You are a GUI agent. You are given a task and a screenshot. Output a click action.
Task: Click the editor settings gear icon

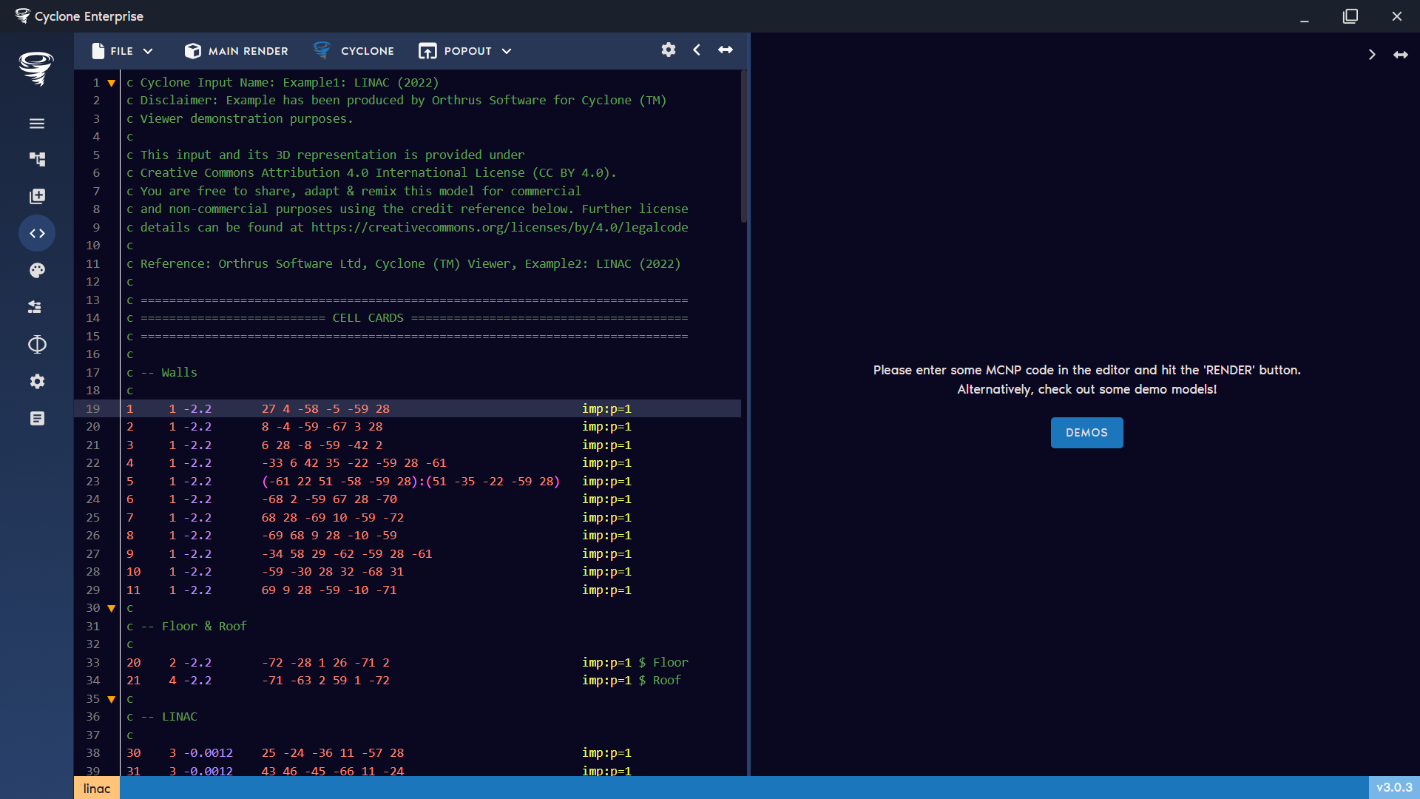[668, 50]
